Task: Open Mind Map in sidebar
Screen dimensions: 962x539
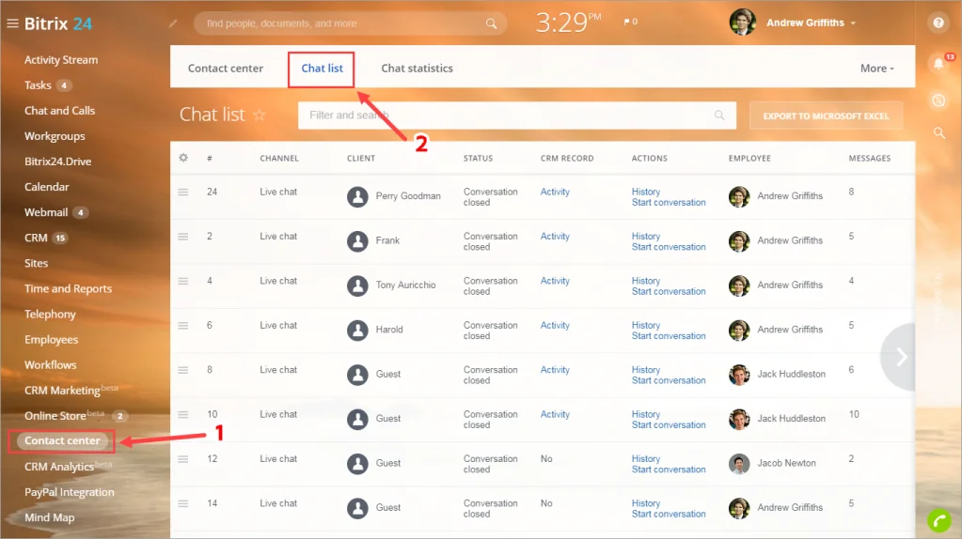Action: coord(49,517)
